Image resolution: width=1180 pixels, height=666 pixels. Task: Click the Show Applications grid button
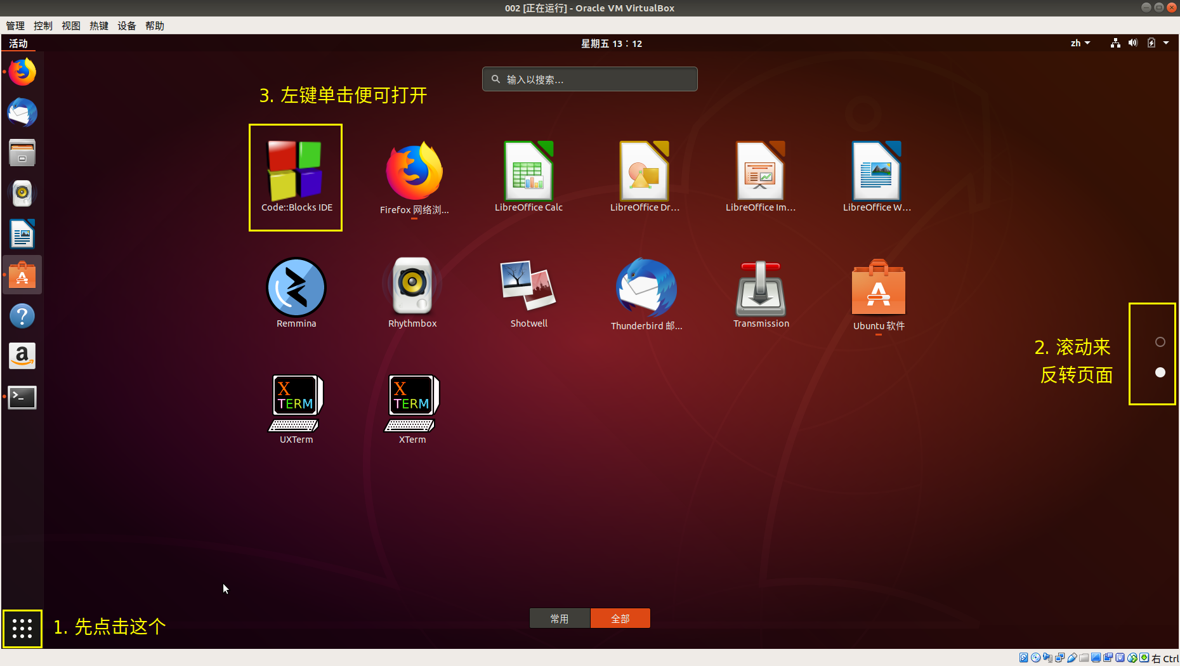point(22,629)
